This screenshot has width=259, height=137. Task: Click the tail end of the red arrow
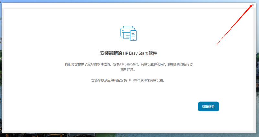pyautogui.click(x=216, y=45)
